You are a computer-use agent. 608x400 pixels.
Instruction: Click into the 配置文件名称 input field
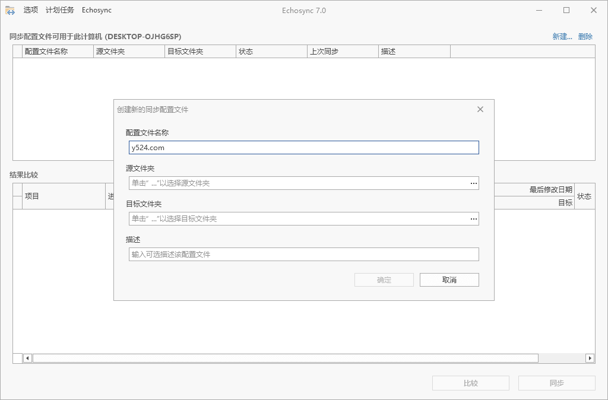(x=303, y=148)
